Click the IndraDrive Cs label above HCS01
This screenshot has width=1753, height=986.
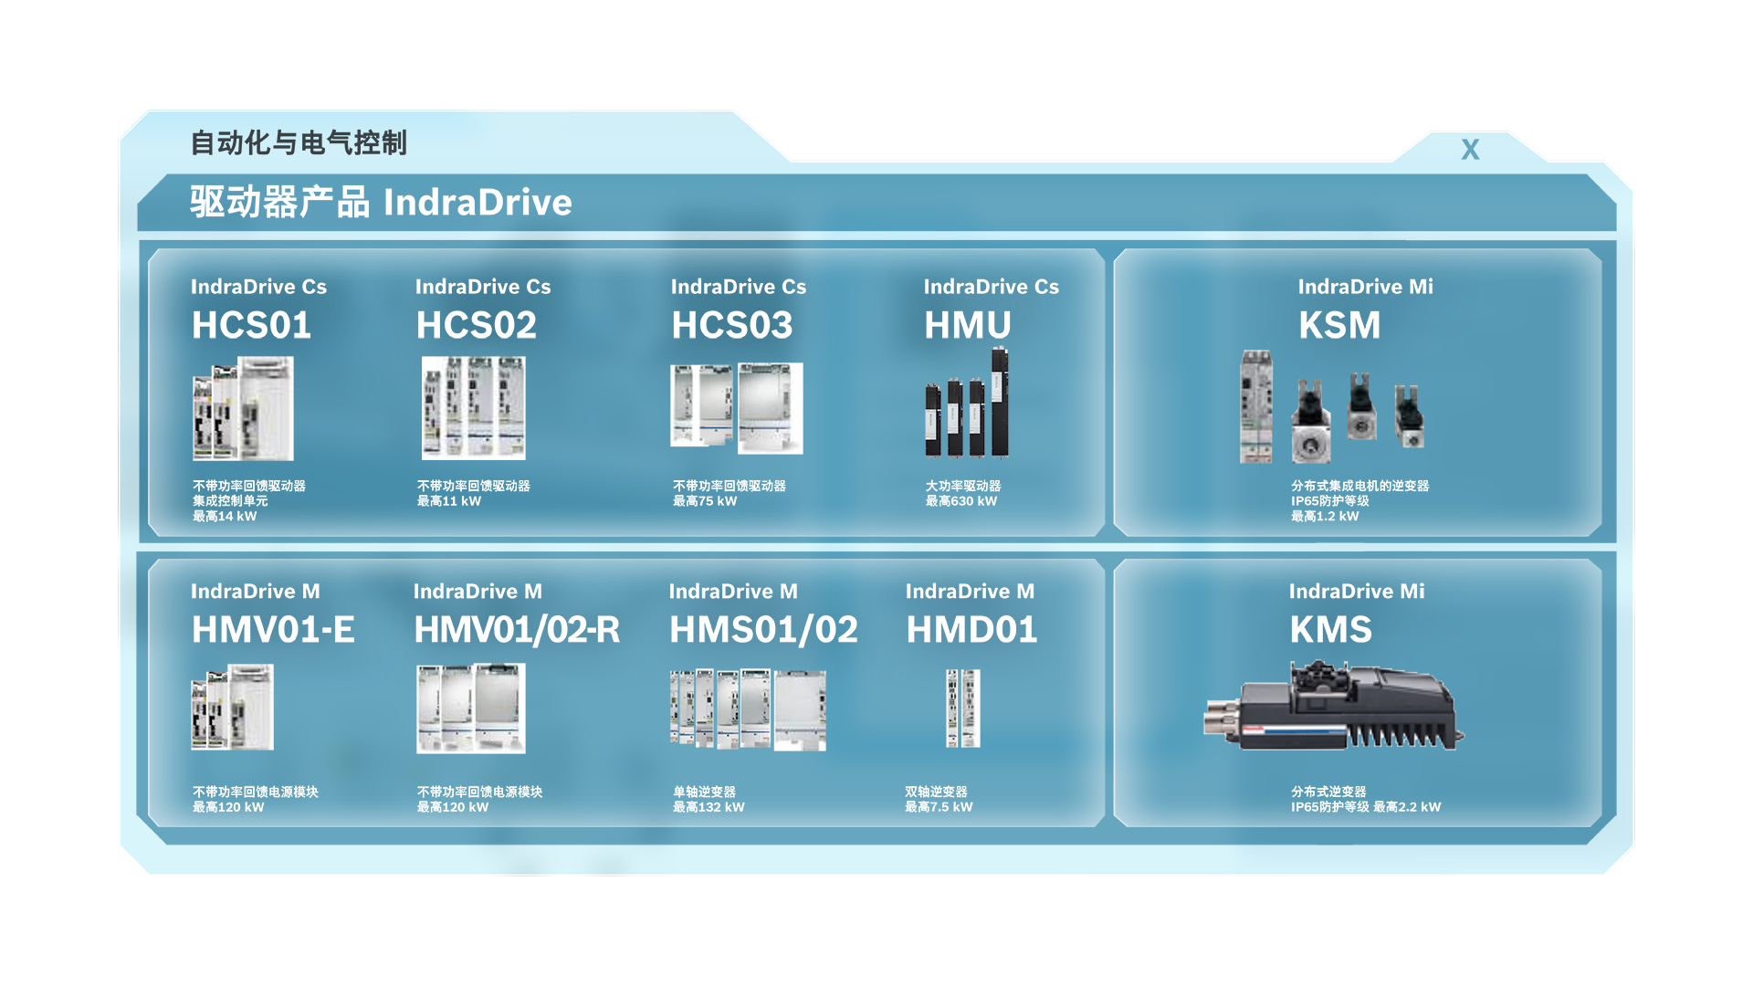pyautogui.click(x=258, y=287)
